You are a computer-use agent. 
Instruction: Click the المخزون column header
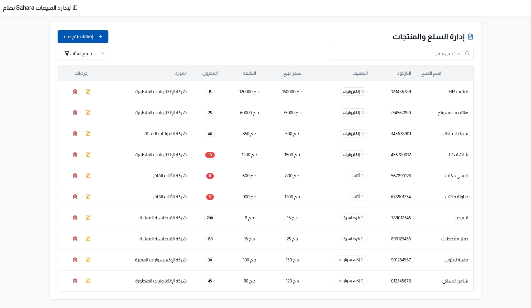click(210, 73)
